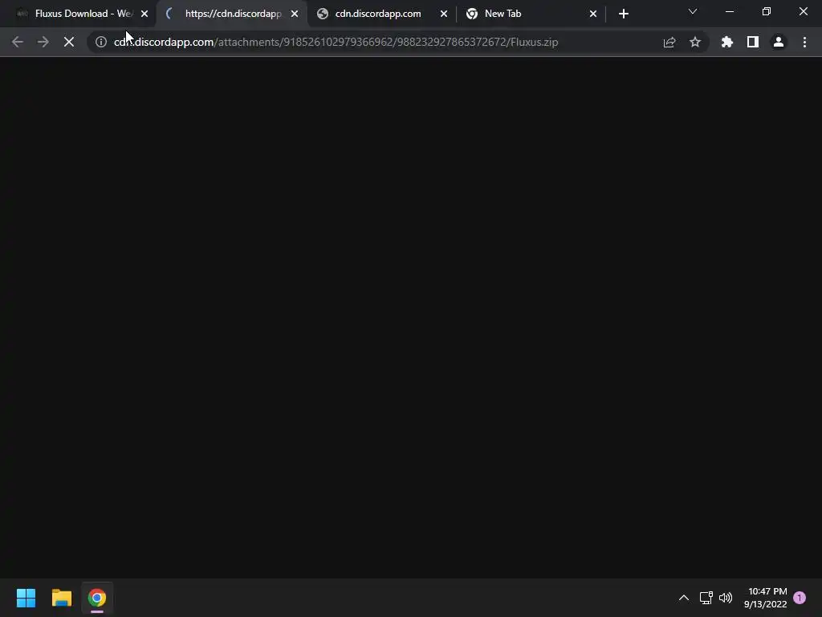Switch to https://cdn.discordapp loading tab
This screenshot has height=617, width=822.
[x=233, y=14]
